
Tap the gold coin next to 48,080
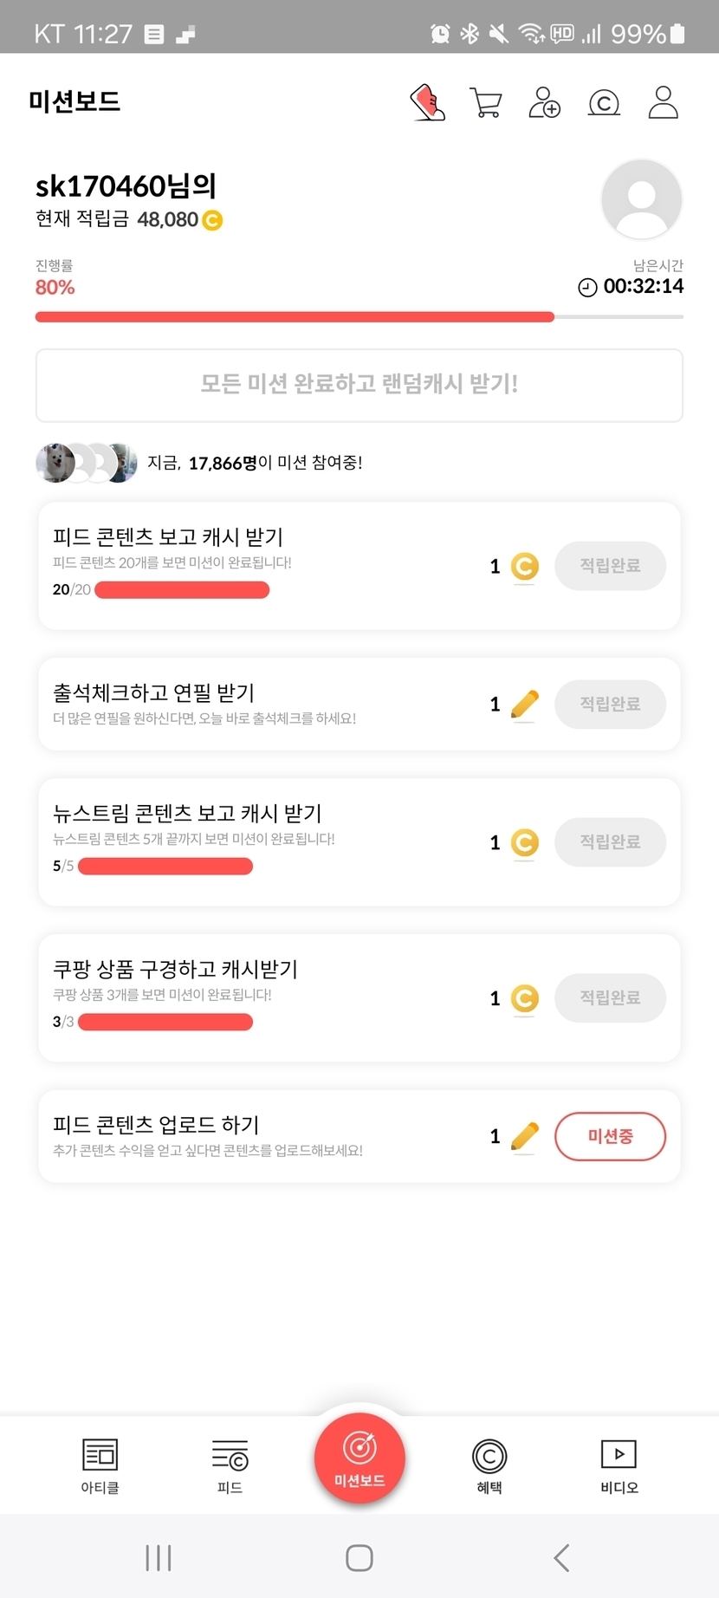click(212, 221)
